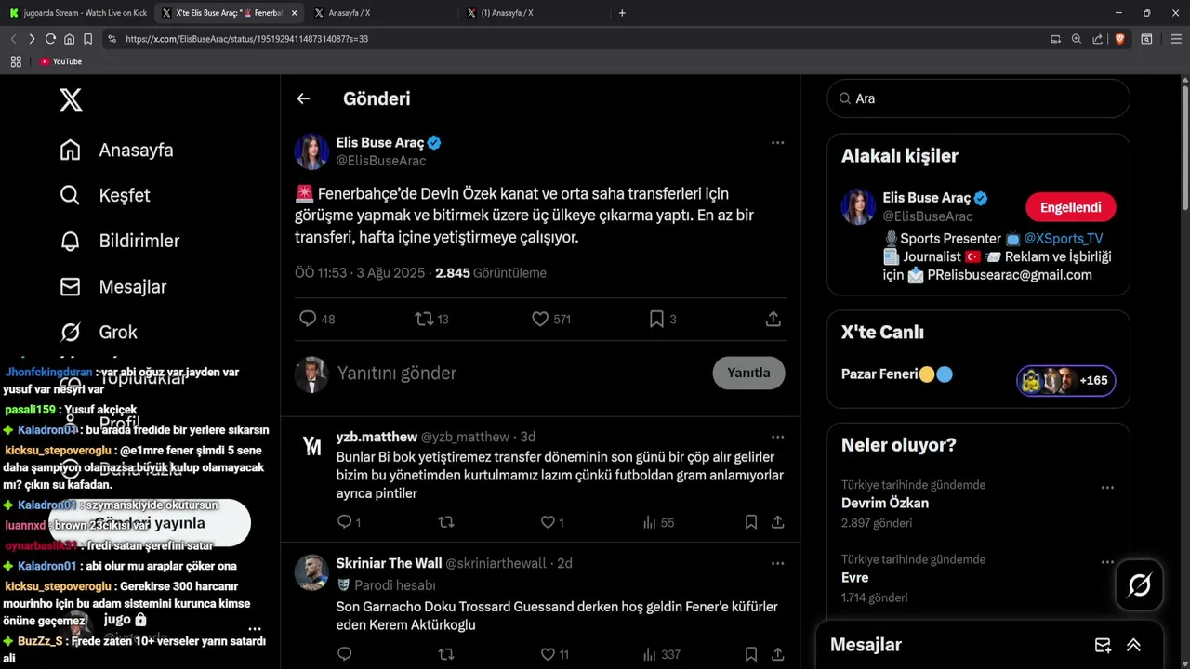View analytics of yzb.matthew's reply (55)
The height and width of the screenshot is (669, 1190).
[x=658, y=522]
